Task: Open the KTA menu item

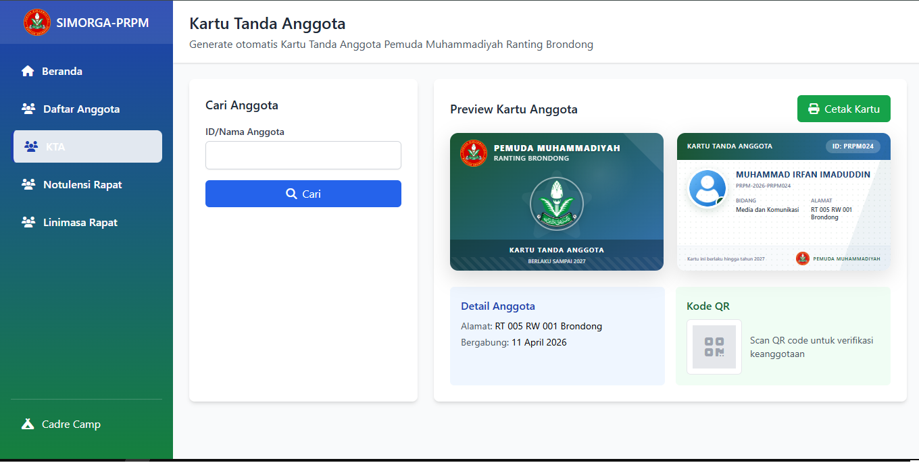Action: point(88,146)
